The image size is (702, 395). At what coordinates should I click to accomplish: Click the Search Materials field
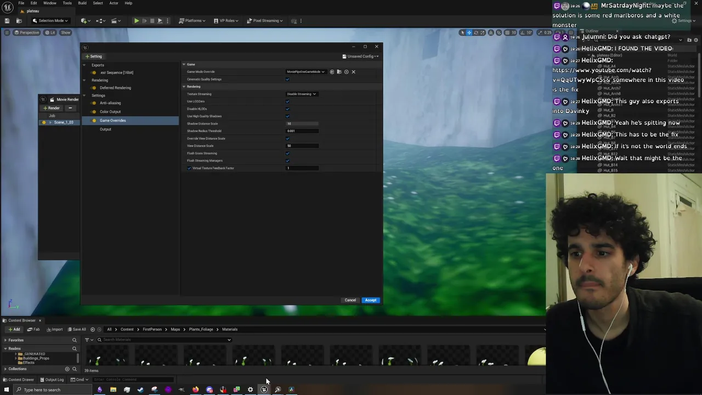pyautogui.click(x=165, y=340)
